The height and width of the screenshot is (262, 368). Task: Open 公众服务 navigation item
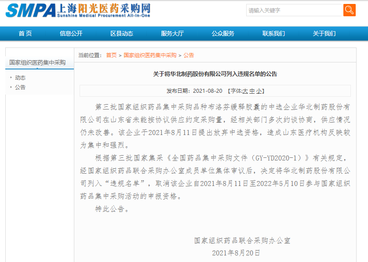[223, 33]
